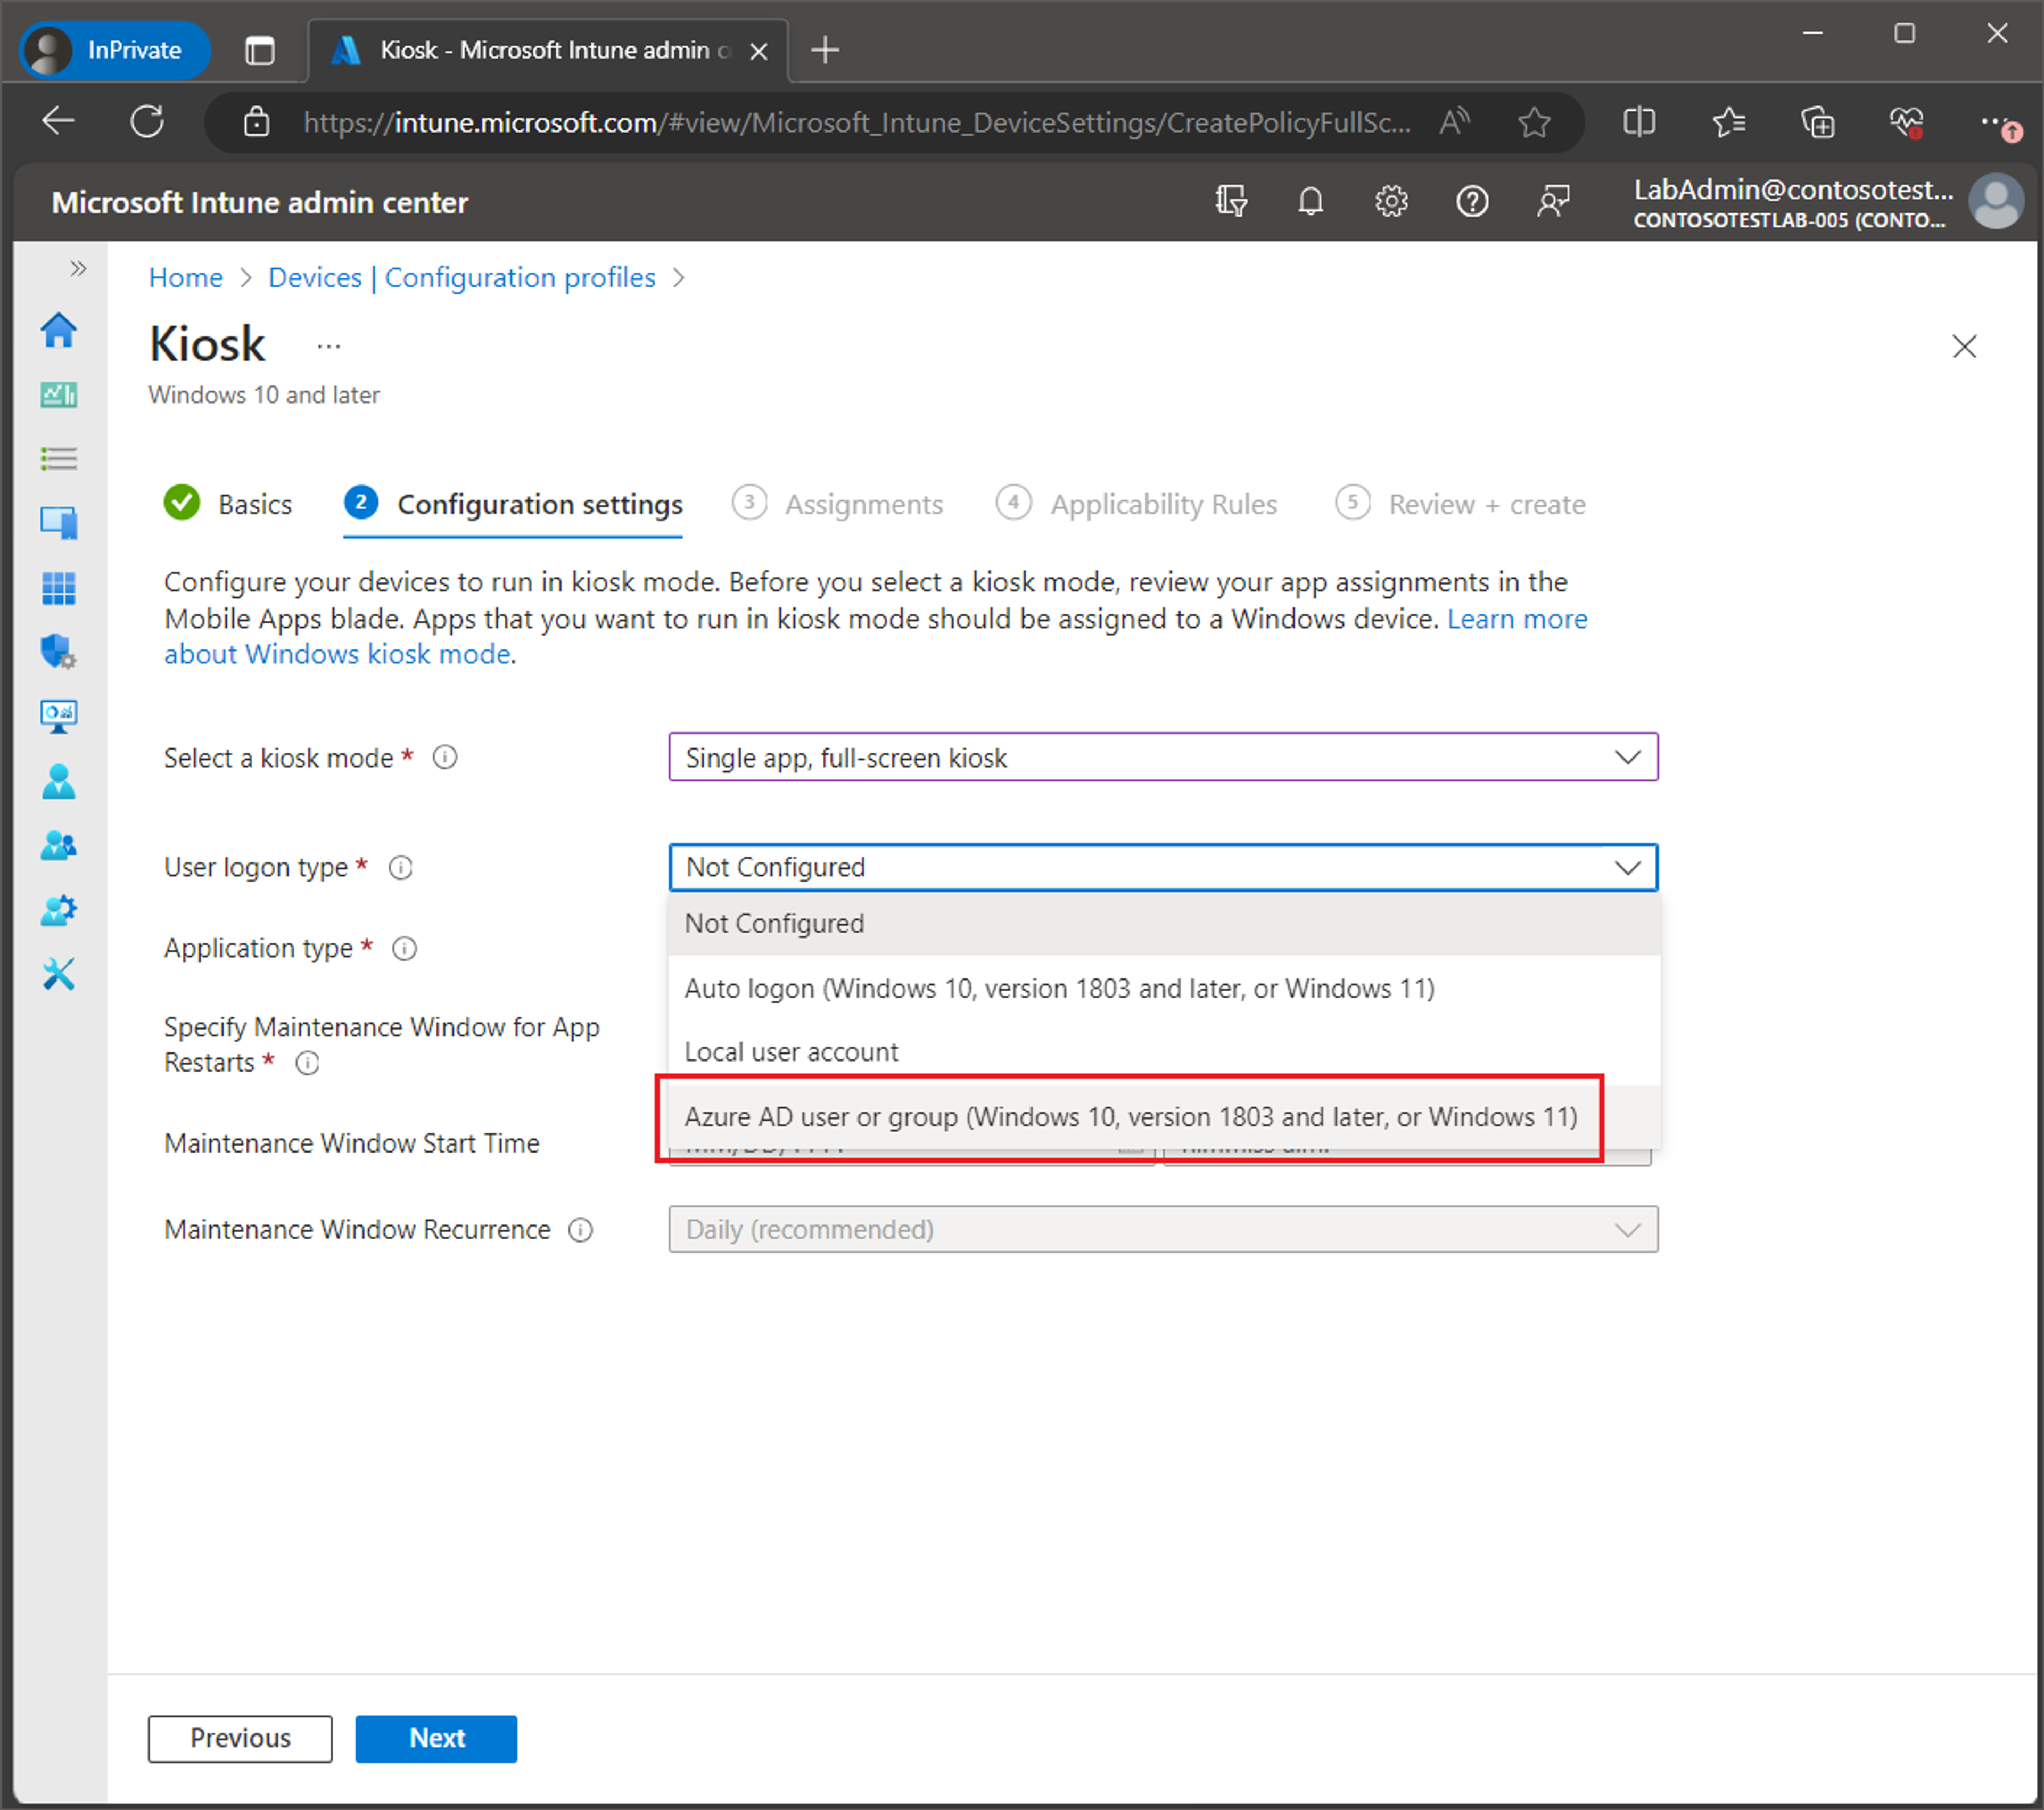Viewport: 2044px width, 1810px height.
Task: Click Read aloud icon in address bar
Action: [1455, 122]
